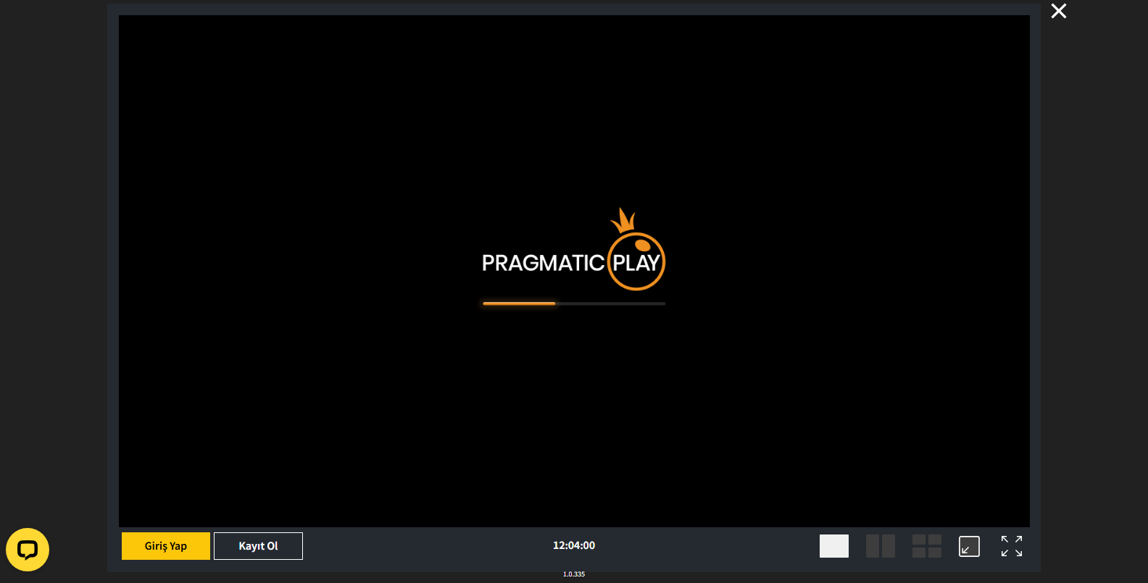
Task: Click the small arrow inside mini-player icon
Action: [965, 550]
